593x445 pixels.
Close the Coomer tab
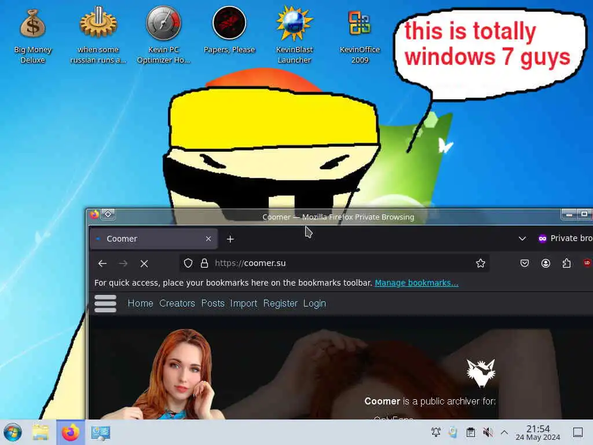[208, 239]
